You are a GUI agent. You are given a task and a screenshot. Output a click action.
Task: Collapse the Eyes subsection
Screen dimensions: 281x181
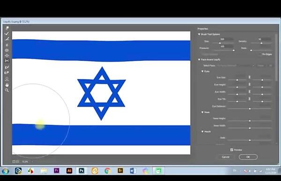click(x=202, y=71)
